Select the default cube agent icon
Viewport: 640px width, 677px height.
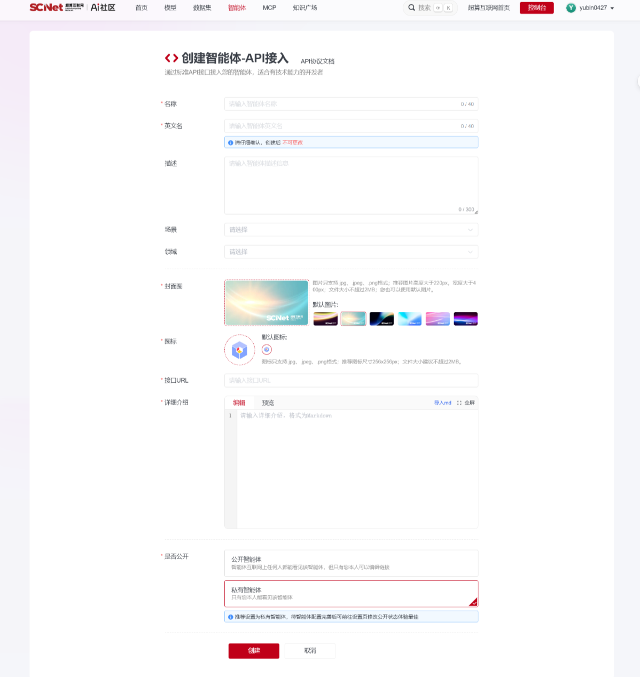point(267,350)
